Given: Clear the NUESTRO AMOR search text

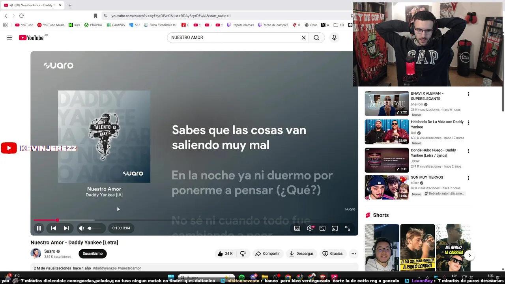Looking at the screenshot, I should 304,37.
